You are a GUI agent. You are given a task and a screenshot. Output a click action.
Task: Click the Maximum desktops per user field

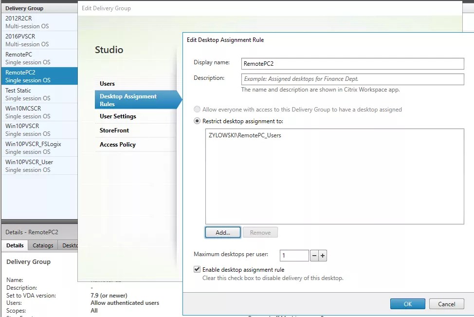294,256
